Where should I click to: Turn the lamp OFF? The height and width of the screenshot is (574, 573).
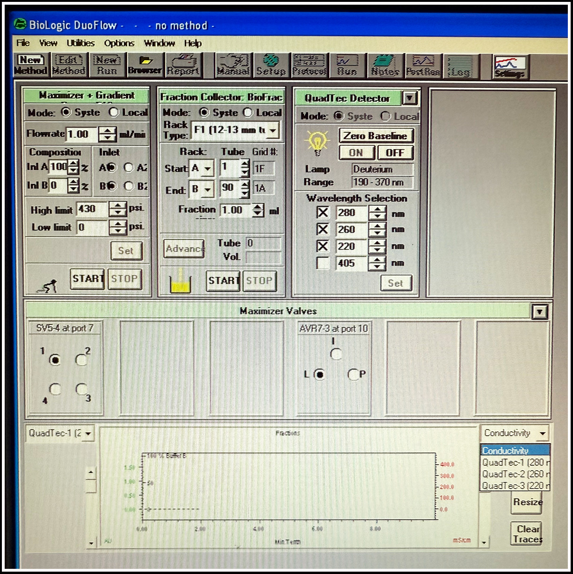tap(395, 153)
